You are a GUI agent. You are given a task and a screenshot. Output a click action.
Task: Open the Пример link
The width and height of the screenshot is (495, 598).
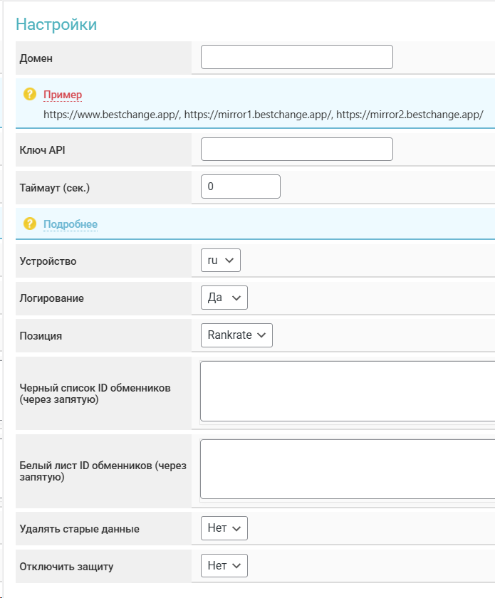pos(63,95)
